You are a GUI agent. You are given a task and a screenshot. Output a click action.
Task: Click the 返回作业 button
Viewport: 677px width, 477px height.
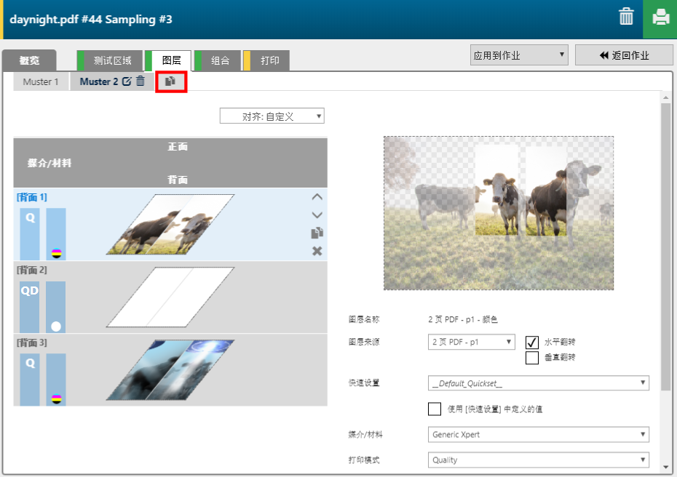coord(624,55)
